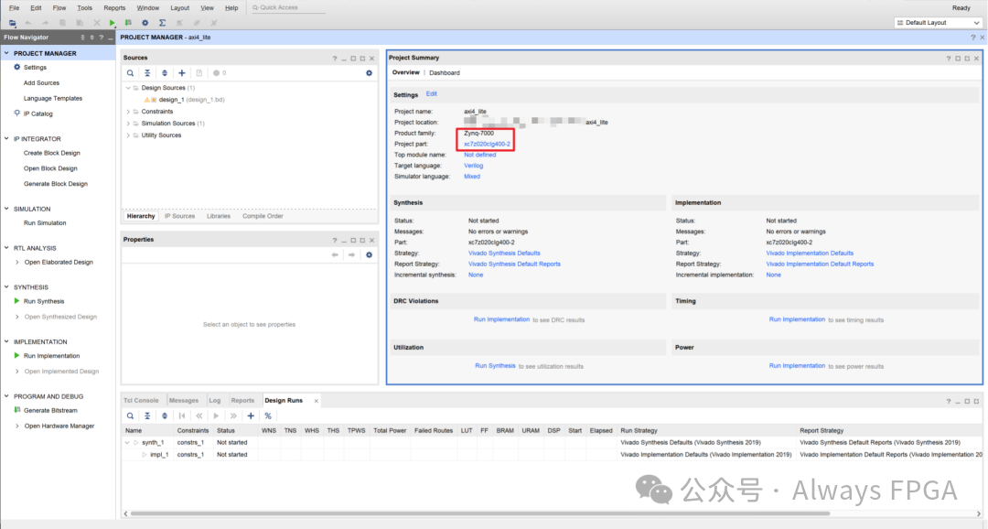Screen dimensions: 988x529
Task: Add sources with the plus icon
Action: [x=181, y=73]
